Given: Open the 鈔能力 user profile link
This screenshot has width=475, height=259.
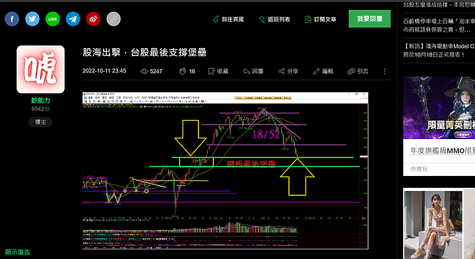Looking at the screenshot, I should [41, 100].
